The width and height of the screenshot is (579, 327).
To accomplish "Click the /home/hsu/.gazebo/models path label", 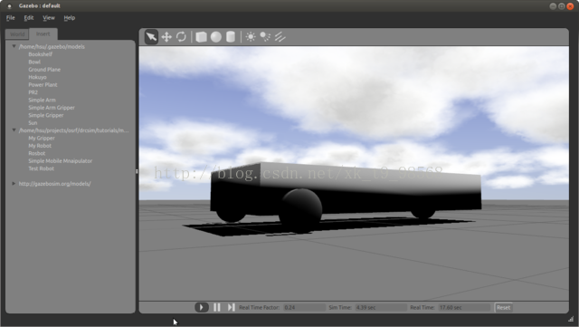I will click(x=52, y=46).
